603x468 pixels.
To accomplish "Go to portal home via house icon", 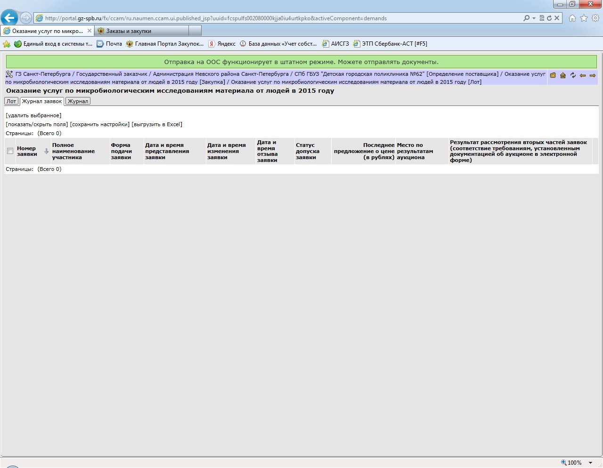I will [x=563, y=75].
